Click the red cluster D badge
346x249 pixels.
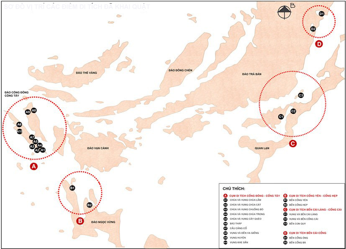tap(319, 44)
